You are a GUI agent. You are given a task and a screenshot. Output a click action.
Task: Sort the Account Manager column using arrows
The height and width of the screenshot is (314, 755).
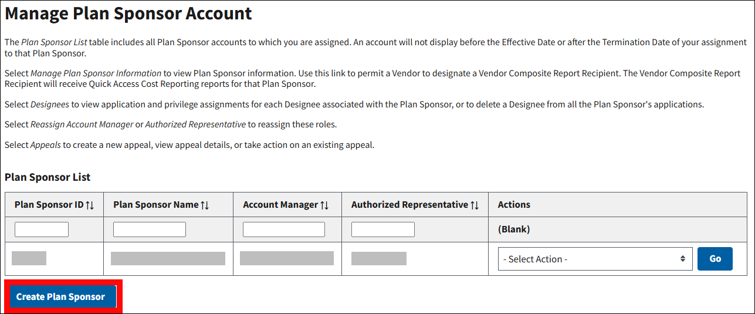(x=324, y=205)
